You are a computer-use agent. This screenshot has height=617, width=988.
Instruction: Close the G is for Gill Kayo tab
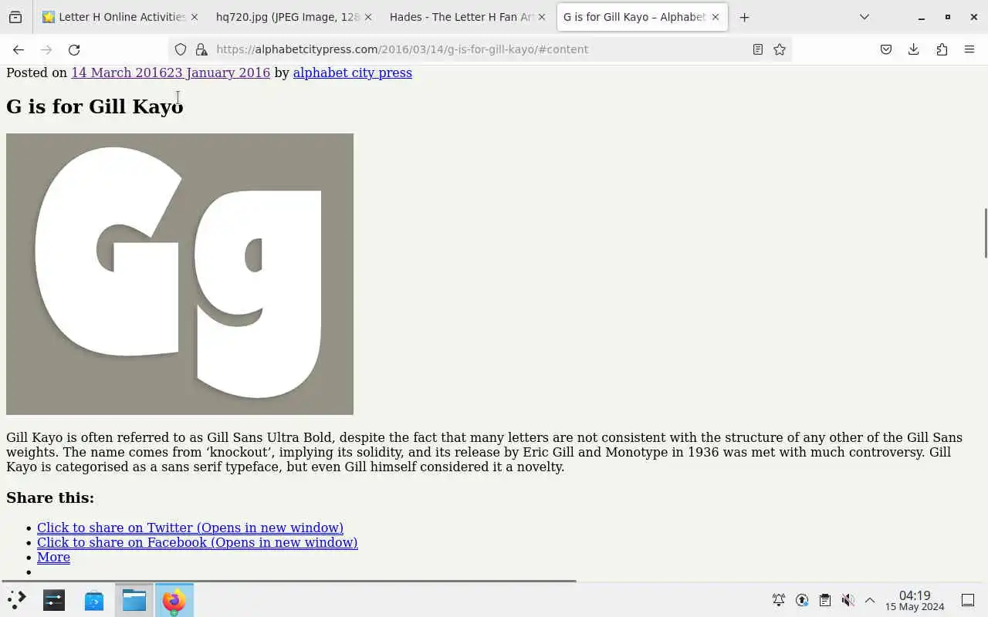pyautogui.click(x=716, y=17)
